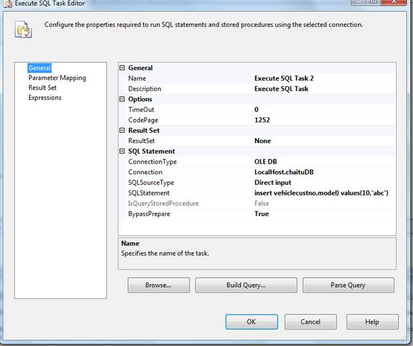Collapse the SQL Statement property group
This screenshot has height=346, width=413.
point(122,151)
